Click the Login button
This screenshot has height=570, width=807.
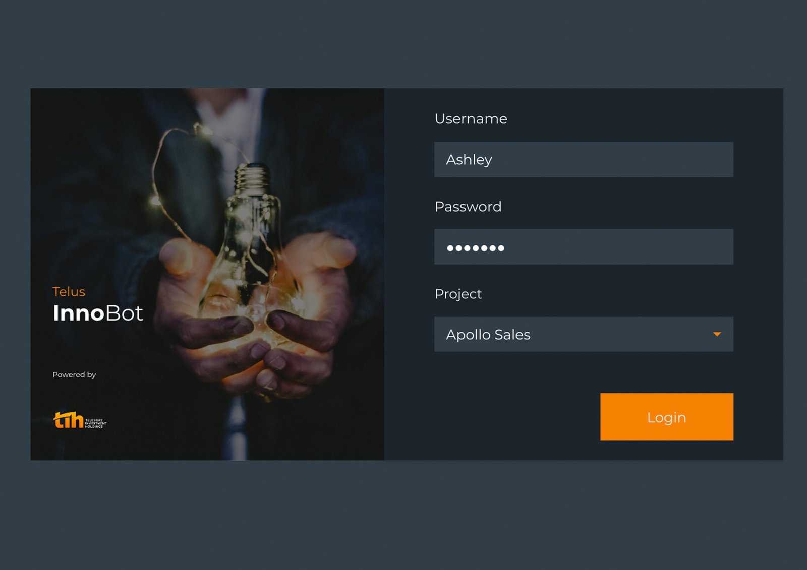click(x=666, y=417)
